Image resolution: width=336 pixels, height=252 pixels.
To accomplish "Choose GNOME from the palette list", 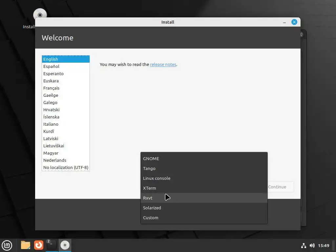I will 204,158.
